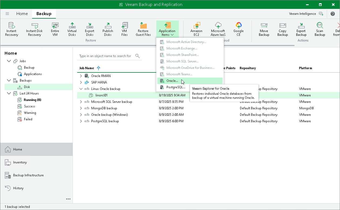The height and width of the screenshot is (210, 340).
Task: Sort jobs by the Job Name column
Action: (86, 68)
